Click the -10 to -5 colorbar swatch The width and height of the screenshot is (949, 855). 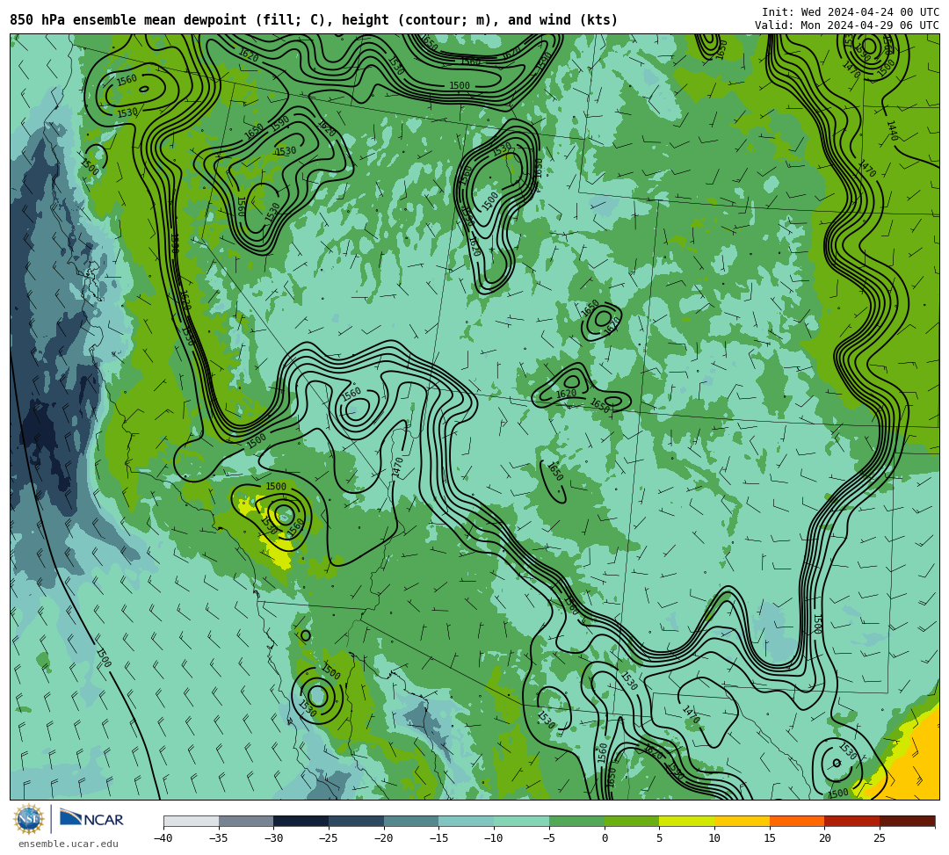coord(522,821)
